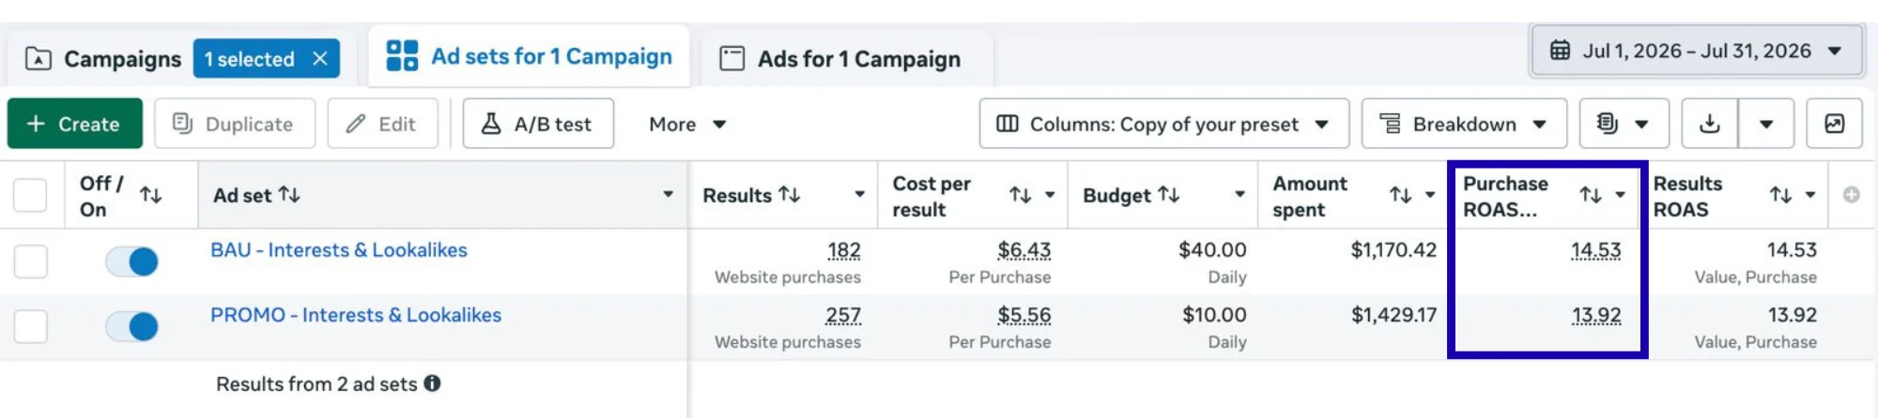Screen dimensions: 1878x418
Task: Sort the Ad set name column
Action: 289,195
